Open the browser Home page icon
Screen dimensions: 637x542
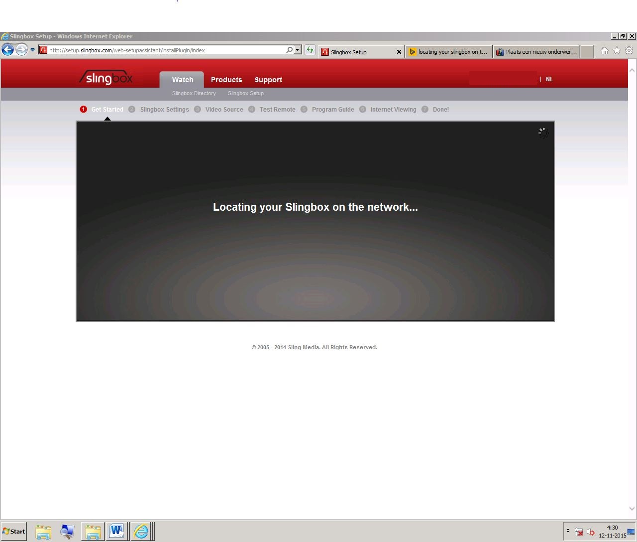604,51
